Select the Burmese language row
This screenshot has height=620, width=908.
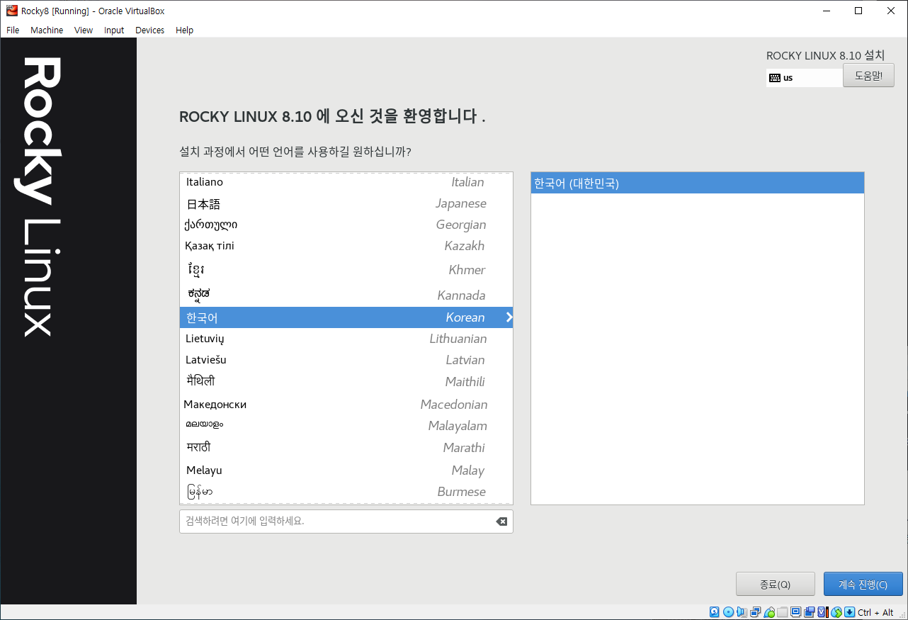point(346,492)
